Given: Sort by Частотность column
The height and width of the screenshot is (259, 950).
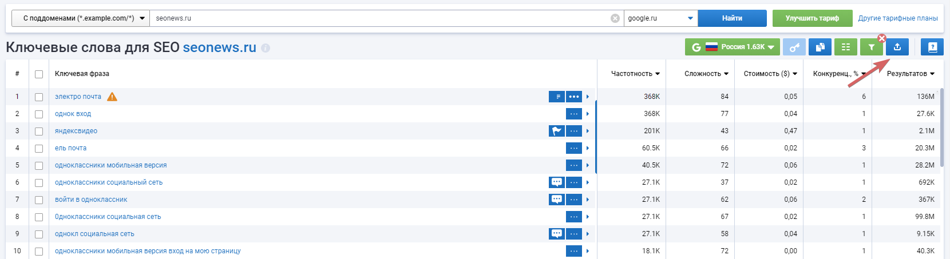Looking at the screenshot, I should (635, 74).
